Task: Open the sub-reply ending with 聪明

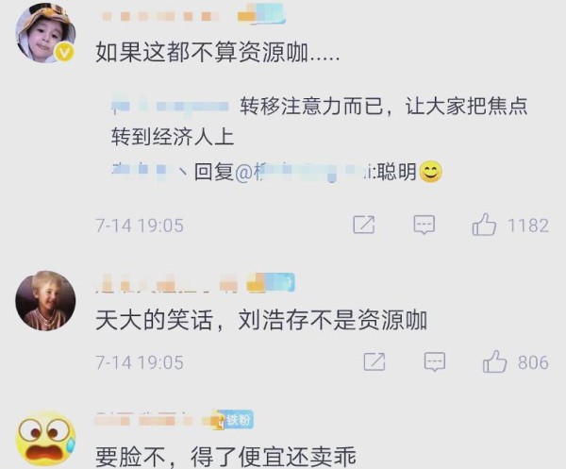Action: (276, 172)
